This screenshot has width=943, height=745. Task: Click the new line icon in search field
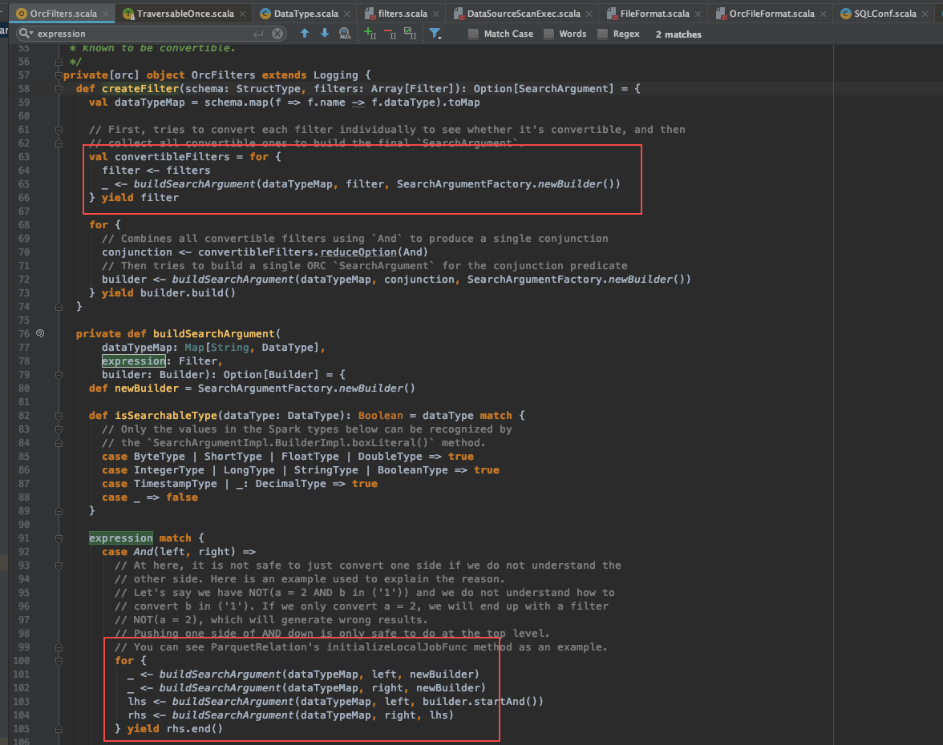(258, 34)
